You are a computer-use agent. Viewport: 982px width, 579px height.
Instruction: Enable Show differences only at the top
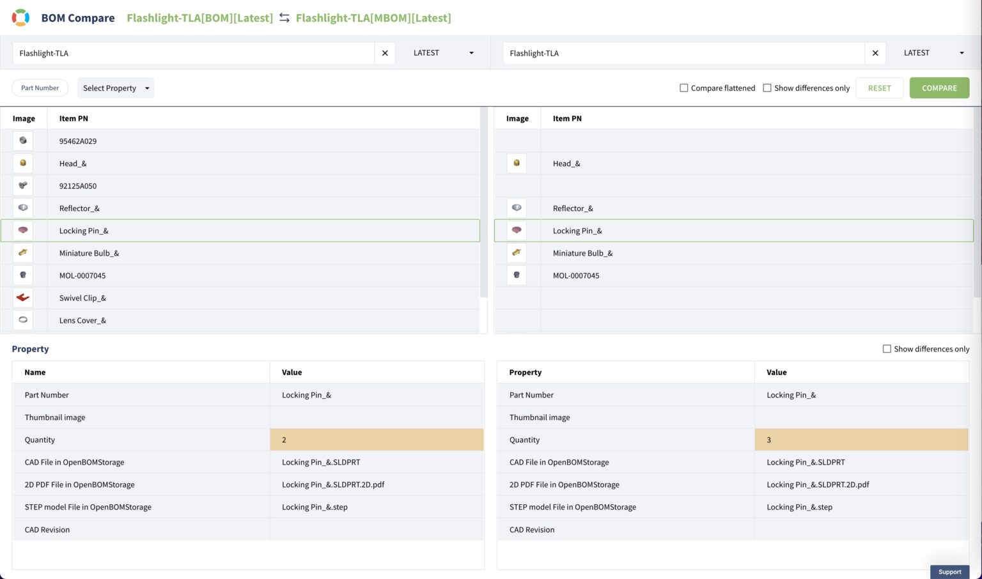[767, 88]
